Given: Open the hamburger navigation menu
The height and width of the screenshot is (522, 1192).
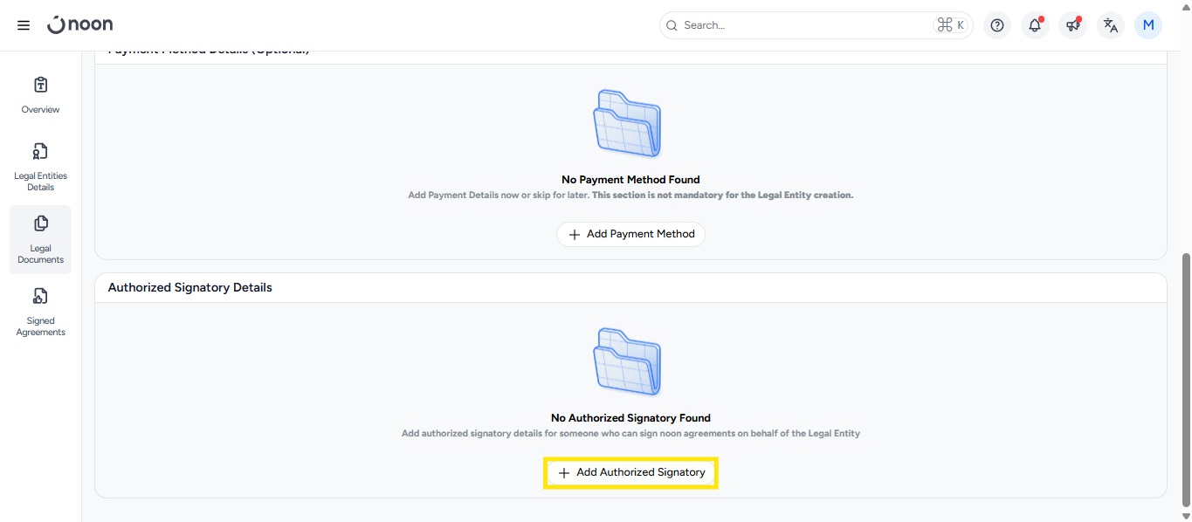Looking at the screenshot, I should point(24,25).
